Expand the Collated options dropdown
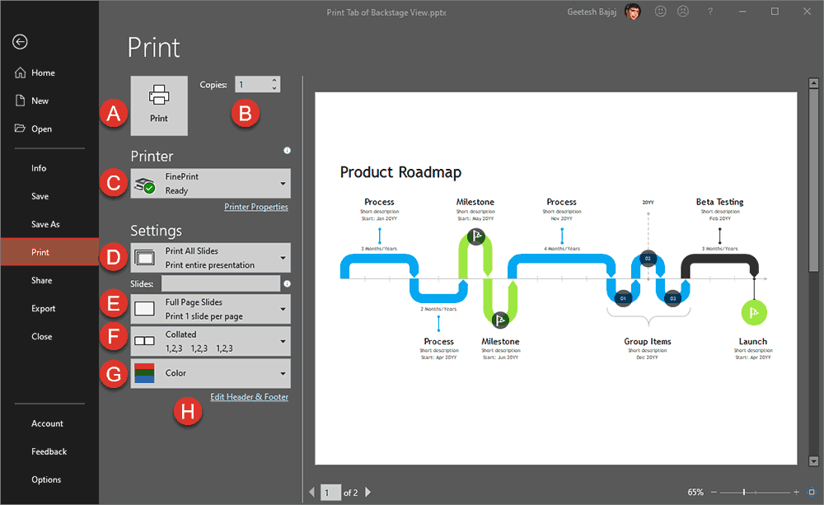The height and width of the screenshot is (505, 824). [210, 341]
